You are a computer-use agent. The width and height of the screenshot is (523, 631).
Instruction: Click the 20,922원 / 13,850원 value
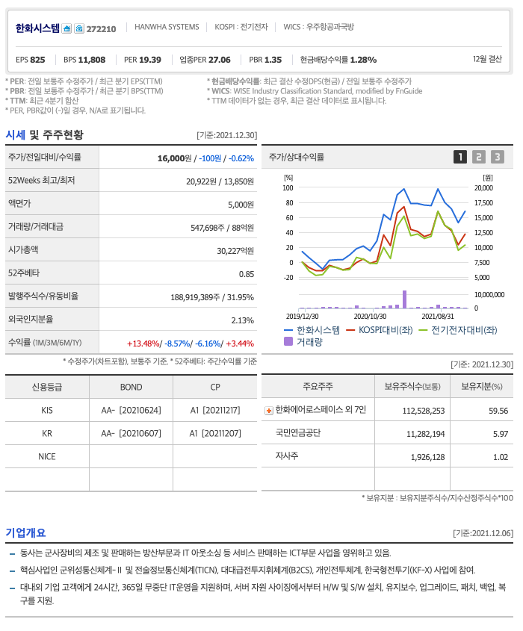point(220,181)
